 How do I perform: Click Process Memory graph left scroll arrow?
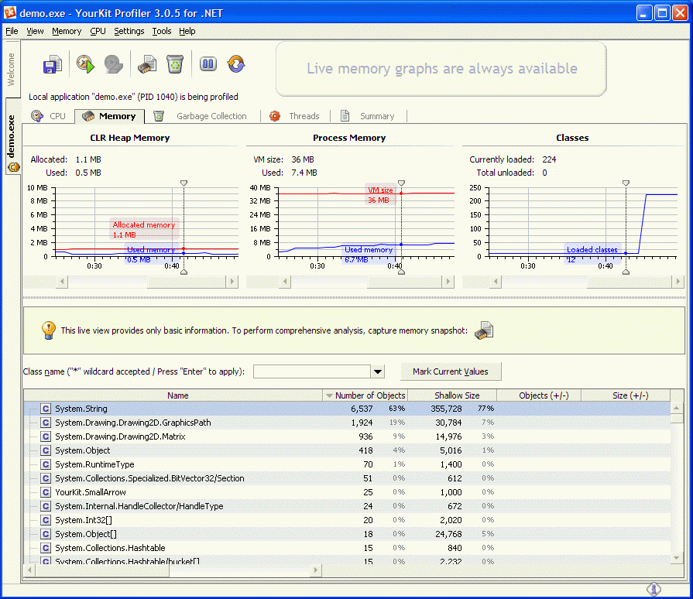coord(285,282)
